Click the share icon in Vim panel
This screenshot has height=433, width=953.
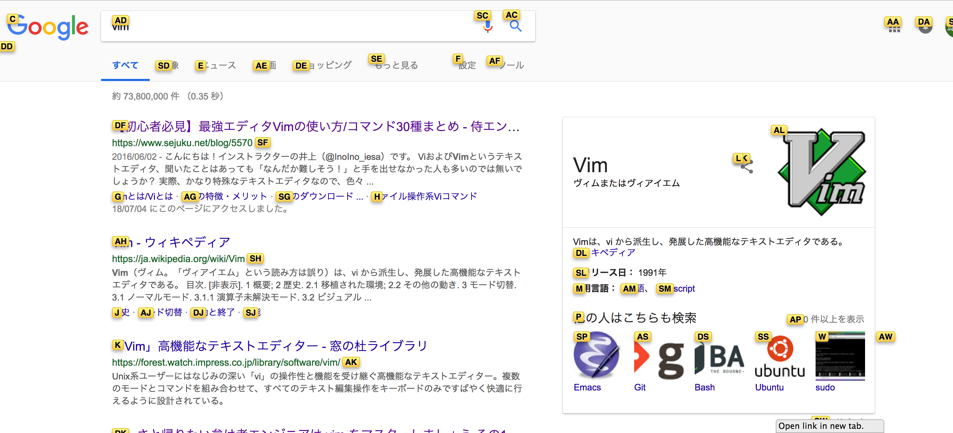tap(747, 167)
